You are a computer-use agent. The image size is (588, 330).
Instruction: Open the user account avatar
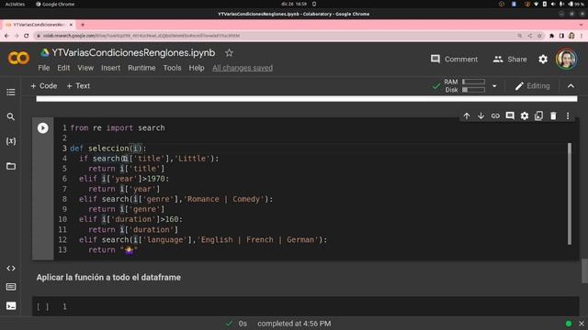pyautogui.click(x=566, y=59)
